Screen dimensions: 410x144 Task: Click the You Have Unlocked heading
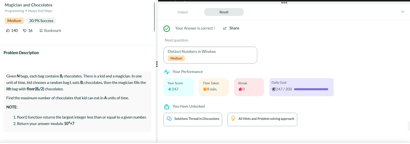pos(189,106)
